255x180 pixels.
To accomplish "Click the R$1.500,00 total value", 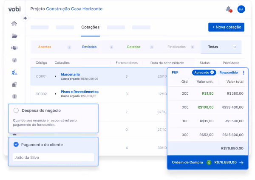I will click(x=234, y=121).
